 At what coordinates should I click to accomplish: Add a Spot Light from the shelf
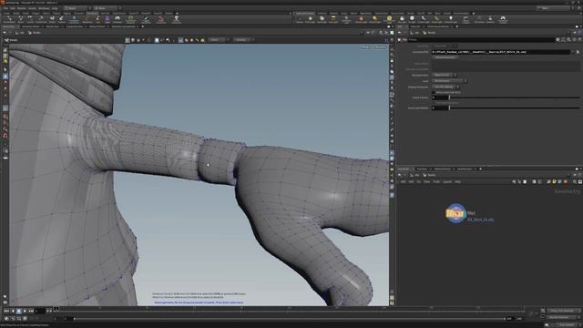(322, 19)
